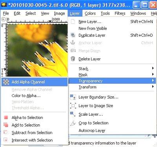This screenshot has height=147, width=157.
Task: Open the Windows menu
Action: coord(138,13)
